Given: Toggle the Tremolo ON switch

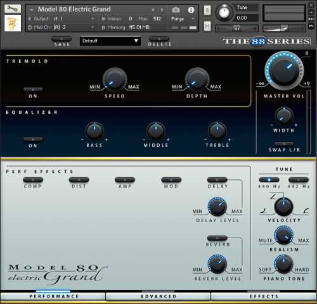Looking at the screenshot, I should [x=33, y=89].
